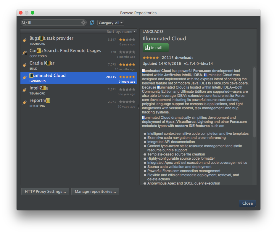
Task: Click the description panel scrollbar
Action: point(255,102)
